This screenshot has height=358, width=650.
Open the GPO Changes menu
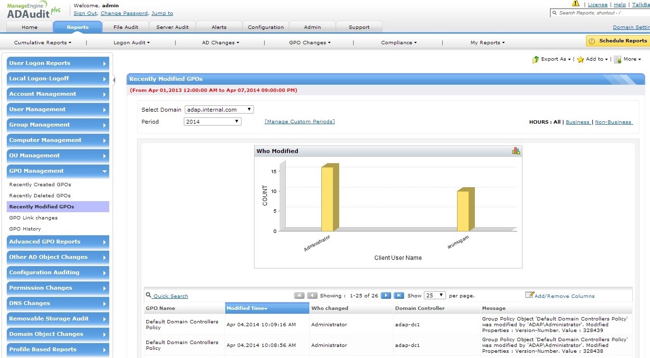309,43
